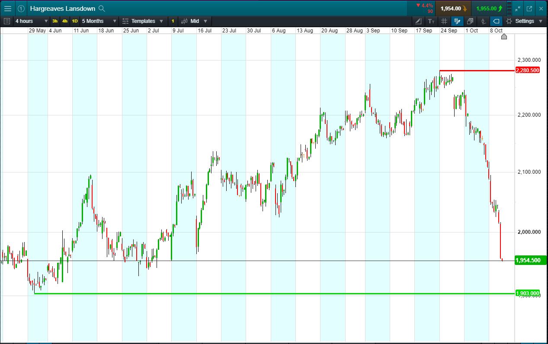Image resolution: width=548 pixels, height=344 pixels.
Task: Click the 2,200.000 axis label
Action: (x=529, y=115)
